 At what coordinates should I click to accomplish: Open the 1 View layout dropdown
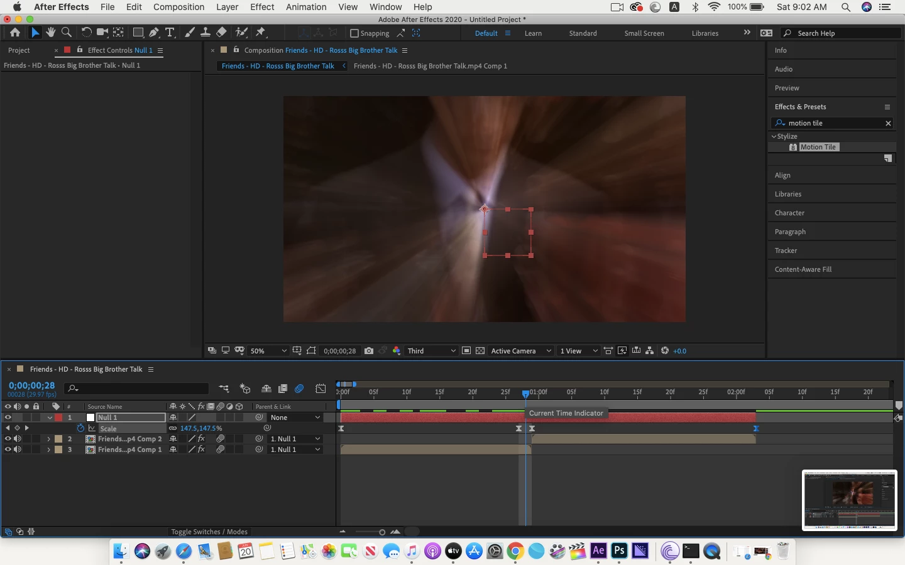578,351
